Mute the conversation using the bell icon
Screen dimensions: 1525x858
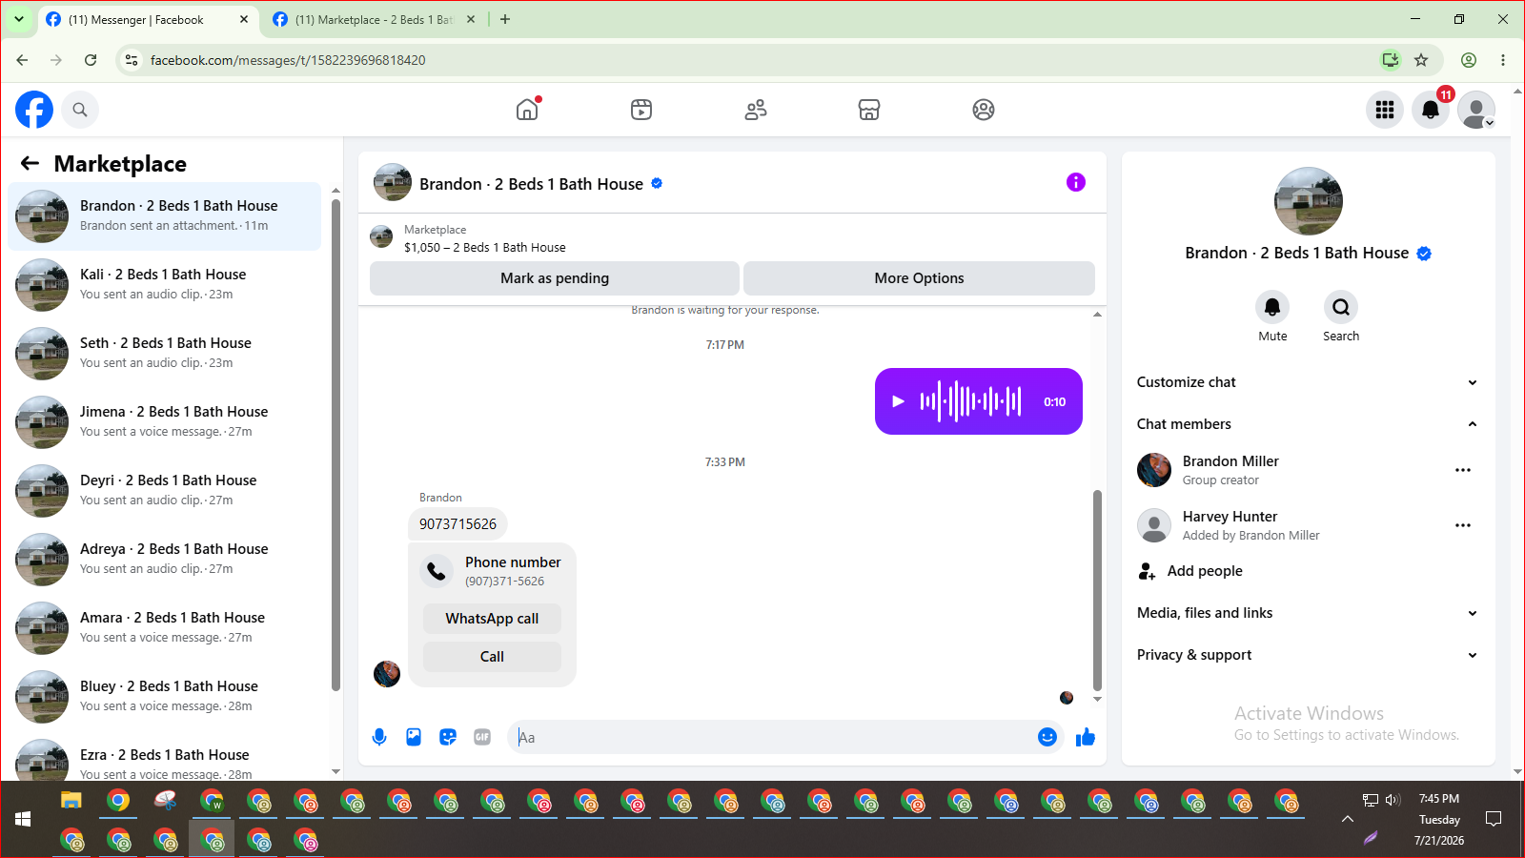[1272, 307]
